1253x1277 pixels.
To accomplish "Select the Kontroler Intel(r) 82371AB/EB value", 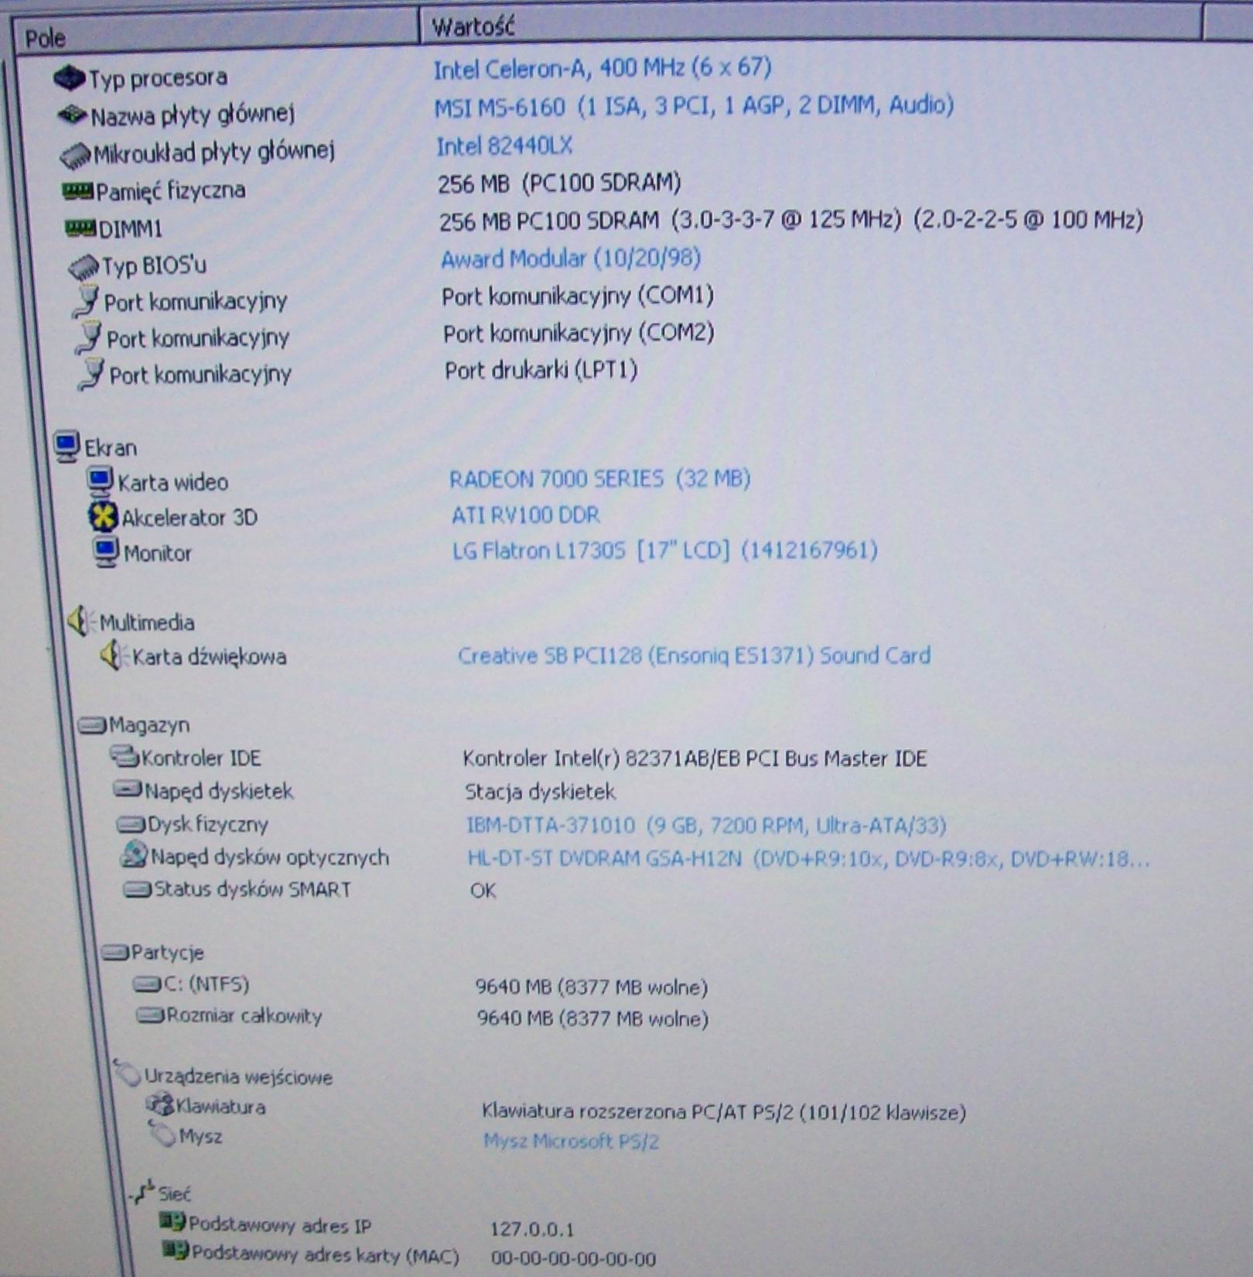I will tap(695, 758).
